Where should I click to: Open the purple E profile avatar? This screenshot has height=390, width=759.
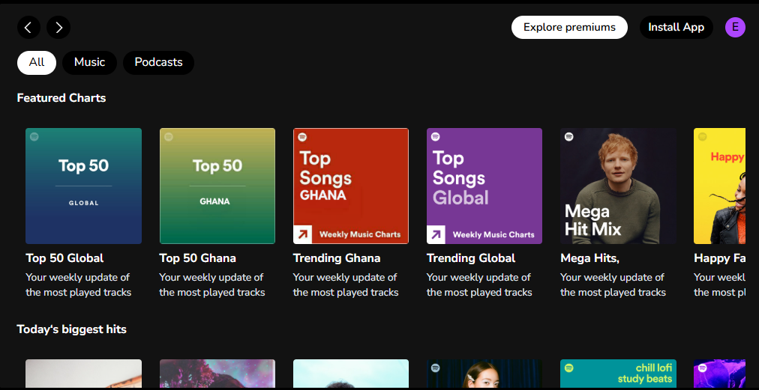click(x=735, y=27)
